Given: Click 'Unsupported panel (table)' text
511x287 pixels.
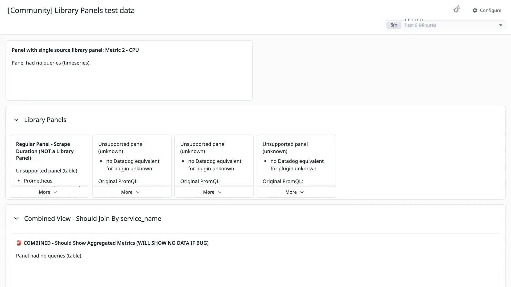Looking at the screenshot, I should click(47, 171).
